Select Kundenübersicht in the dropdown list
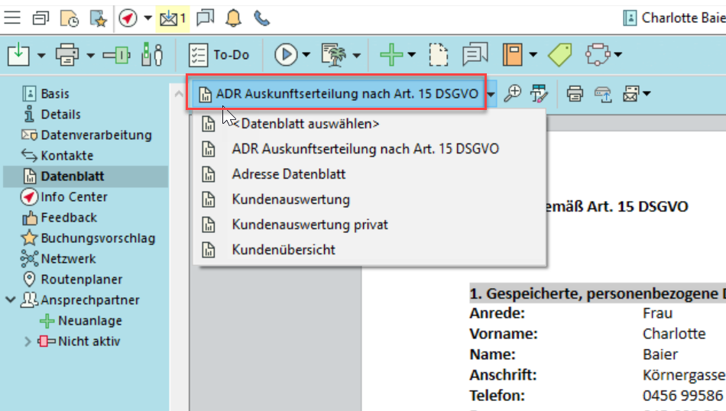The height and width of the screenshot is (411, 726). tap(283, 250)
